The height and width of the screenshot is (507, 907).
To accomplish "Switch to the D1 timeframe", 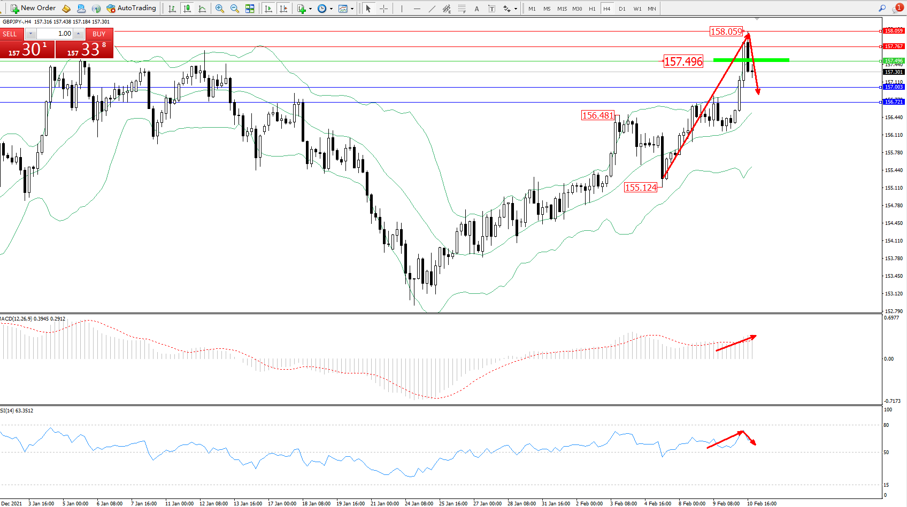I will click(622, 9).
